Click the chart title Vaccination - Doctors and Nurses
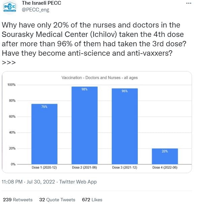This screenshot has width=197, height=207. [100, 77]
